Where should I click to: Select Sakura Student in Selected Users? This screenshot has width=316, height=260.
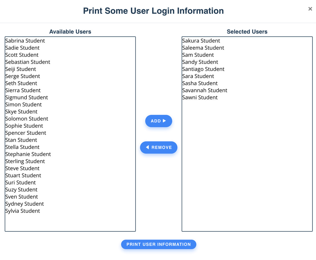247,41
